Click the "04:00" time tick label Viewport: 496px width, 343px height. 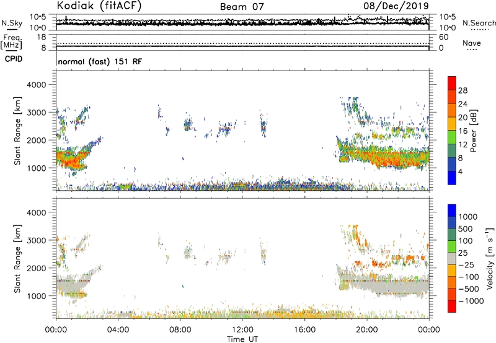(x=118, y=330)
